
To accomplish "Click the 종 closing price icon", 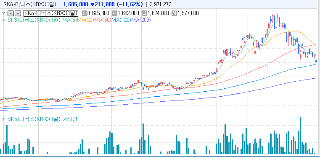I will click(85, 13).
